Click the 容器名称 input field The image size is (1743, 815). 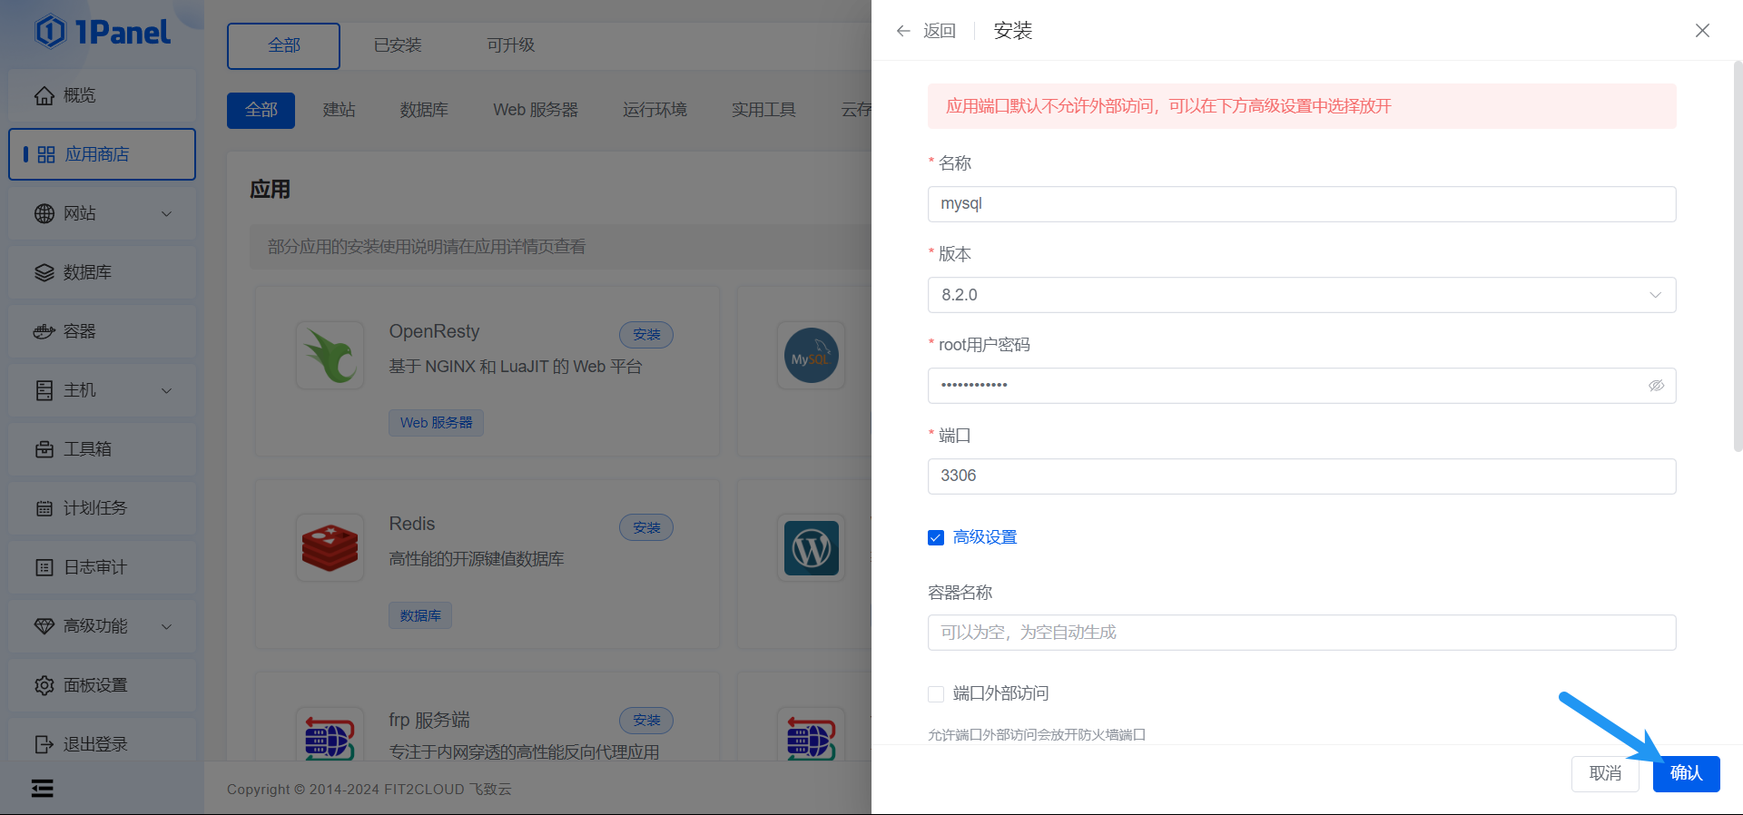click(x=1301, y=633)
